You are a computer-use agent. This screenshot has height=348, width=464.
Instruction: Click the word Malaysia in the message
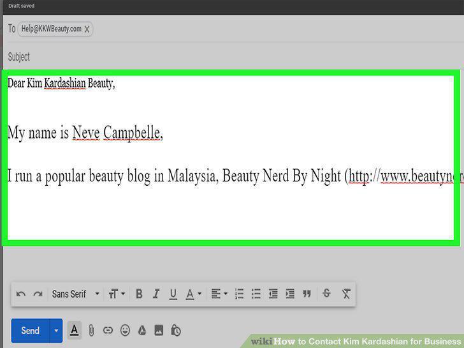tap(192, 176)
